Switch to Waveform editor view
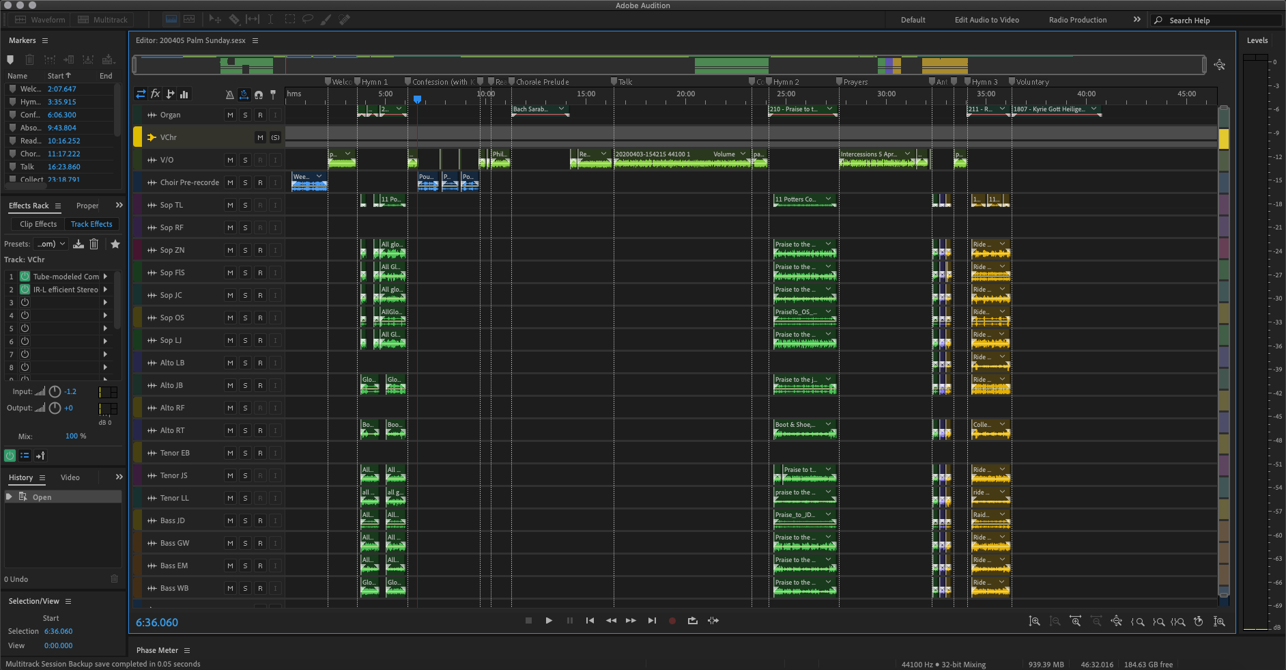The height and width of the screenshot is (670, 1286). [x=41, y=20]
